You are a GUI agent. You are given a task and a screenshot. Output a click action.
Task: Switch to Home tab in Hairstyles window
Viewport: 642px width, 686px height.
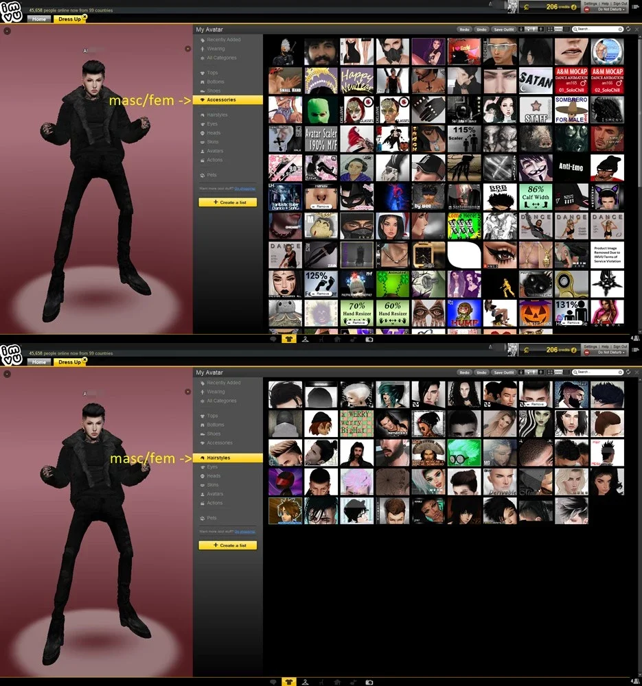click(x=39, y=362)
